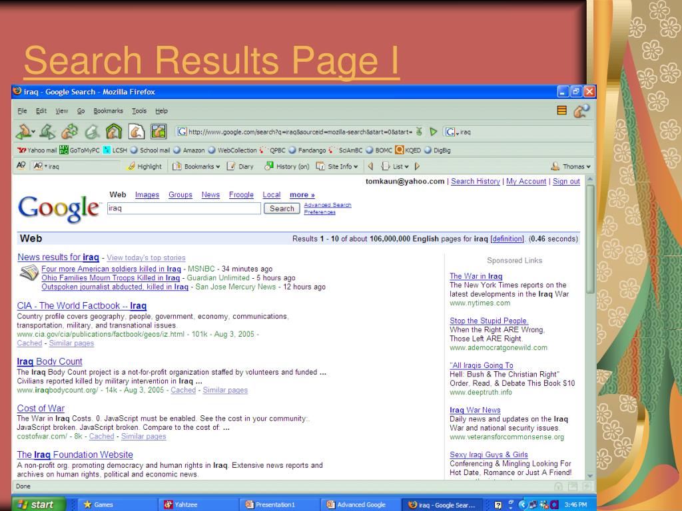The image size is (682, 511).
Task: Open the Cost of War result
Action: click(41, 408)
